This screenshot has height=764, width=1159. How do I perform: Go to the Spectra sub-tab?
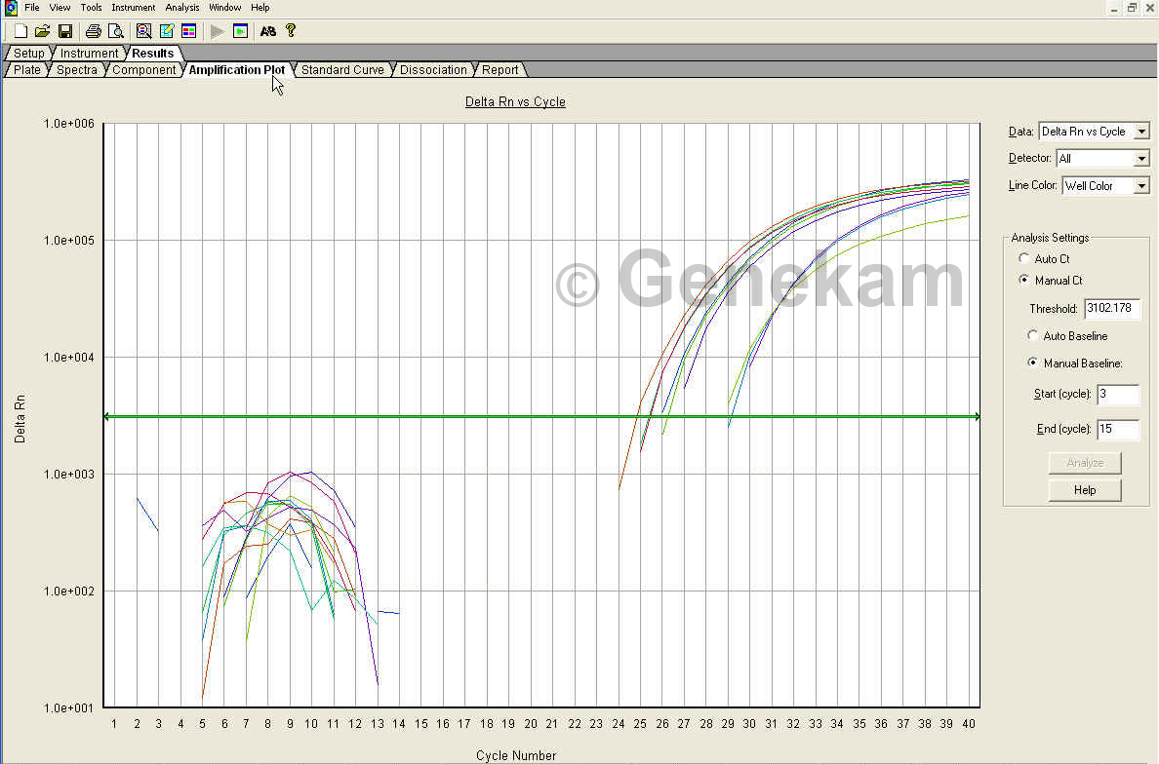77,70
